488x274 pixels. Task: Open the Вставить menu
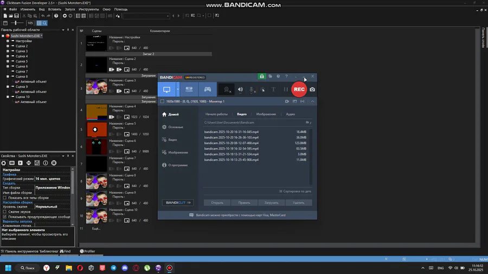pos(54,9)
